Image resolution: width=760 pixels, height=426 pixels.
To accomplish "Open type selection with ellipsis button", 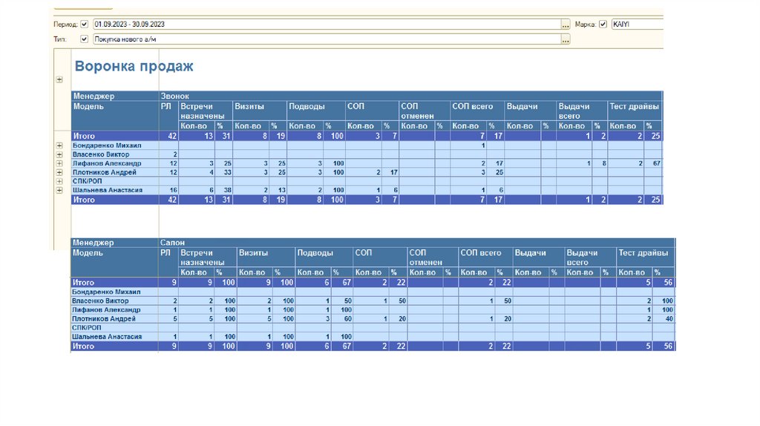I will [566, 39].
